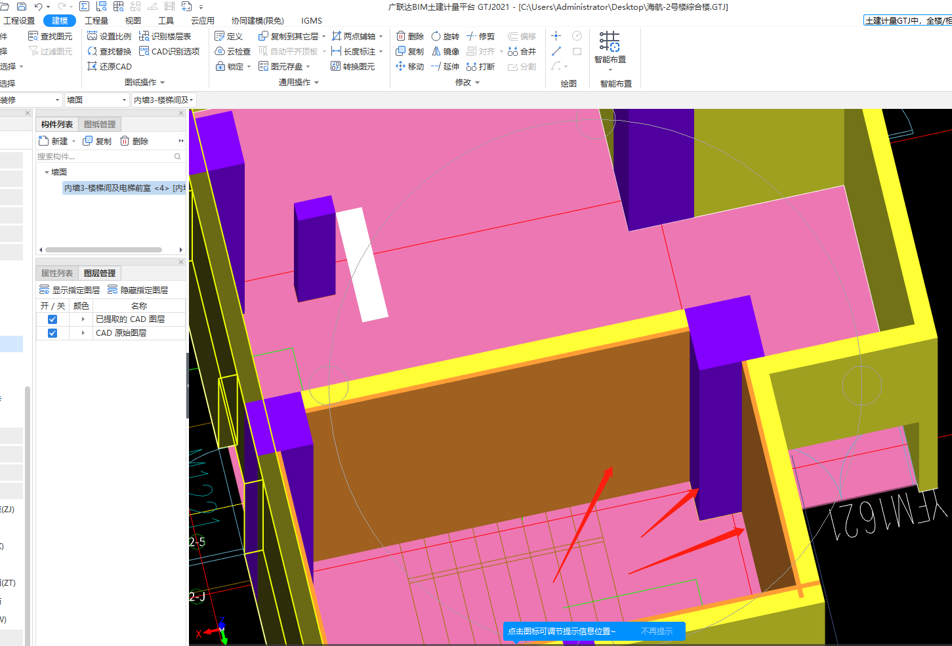
Task: Click the component list horizontal scrollbar
Action: pyautogui.click(x=104, y=250)
